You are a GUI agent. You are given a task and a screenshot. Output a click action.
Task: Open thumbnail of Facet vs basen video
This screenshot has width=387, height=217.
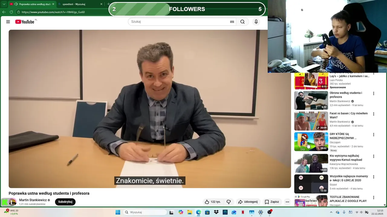point(311,121)
